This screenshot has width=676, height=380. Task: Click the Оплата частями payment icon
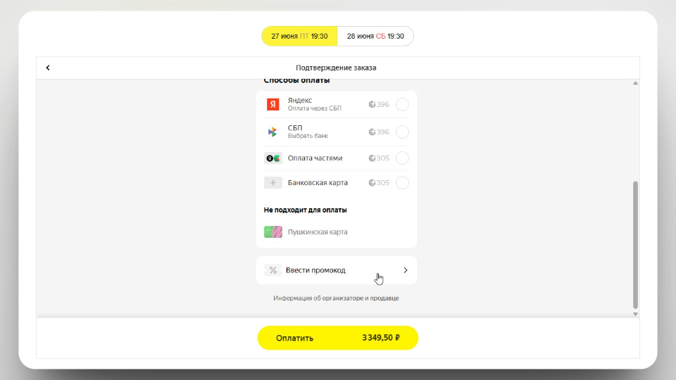click(x=273, y=158)
